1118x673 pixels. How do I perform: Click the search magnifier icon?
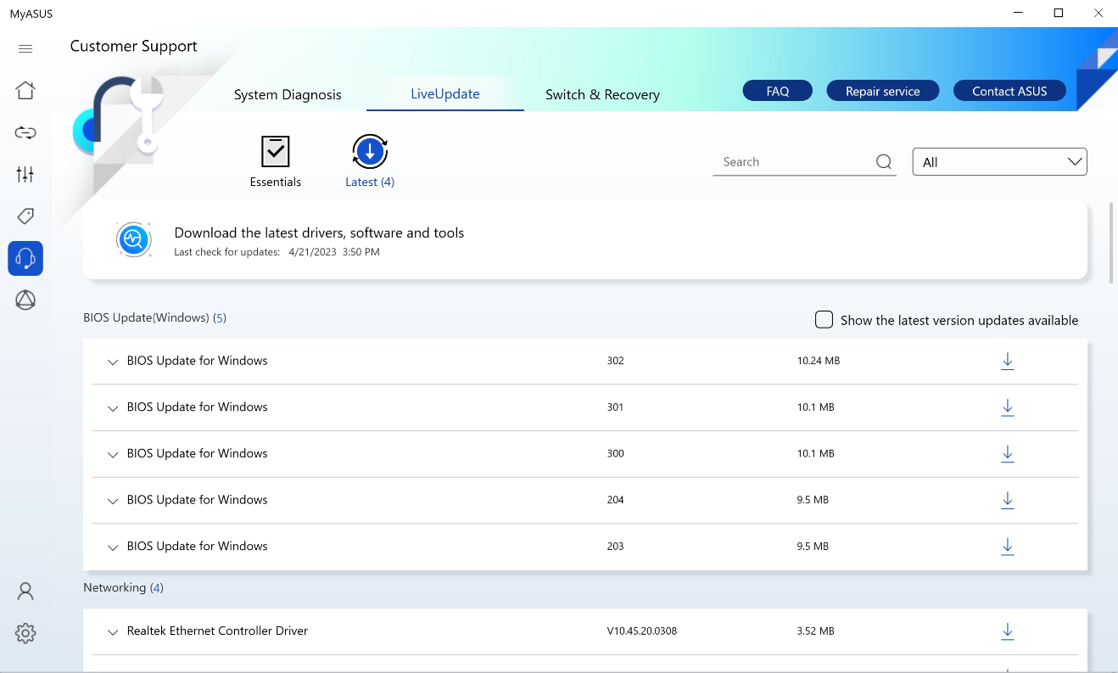pyautogui.click(x=884, y=162)
